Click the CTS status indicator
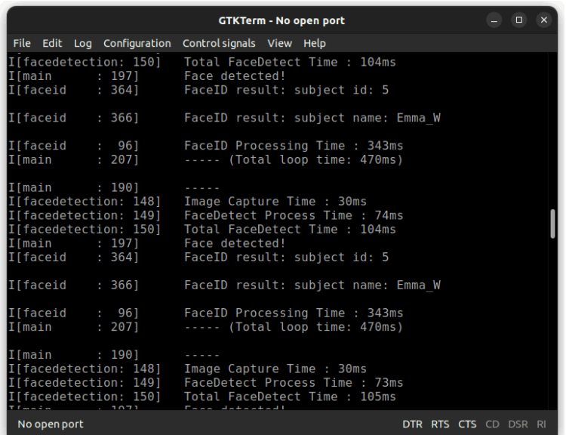The height and width of the screenshot is (435, 566). (x=467, y=424)
